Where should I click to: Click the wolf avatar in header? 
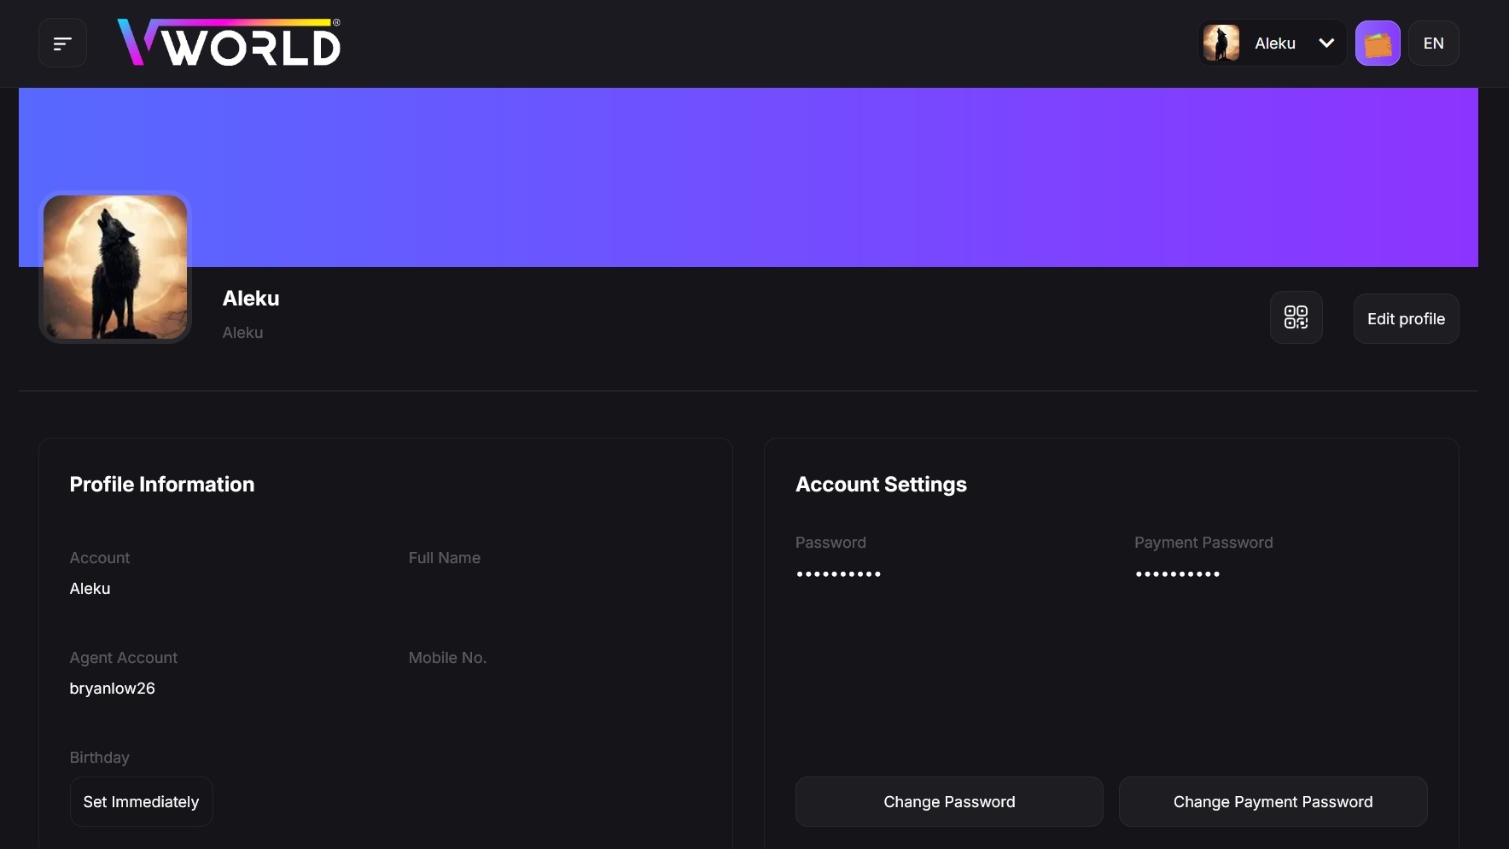pyautogui.click(x=1221, y=43)
